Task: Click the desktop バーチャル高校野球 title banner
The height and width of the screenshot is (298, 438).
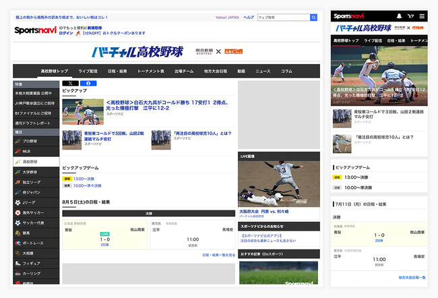Action: (137, 52)
